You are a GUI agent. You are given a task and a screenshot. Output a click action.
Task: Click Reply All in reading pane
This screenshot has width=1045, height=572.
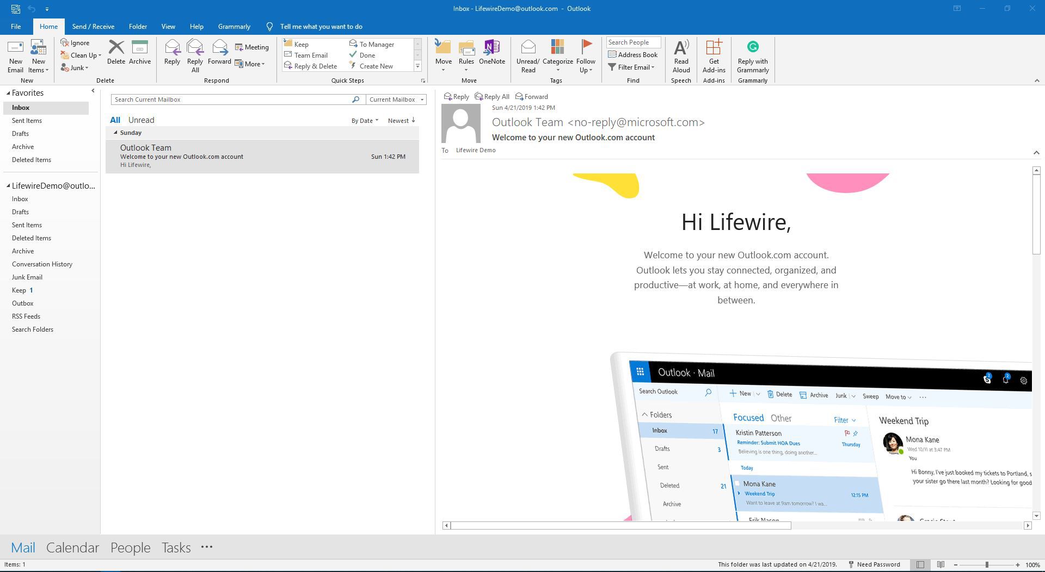point(491,97)
